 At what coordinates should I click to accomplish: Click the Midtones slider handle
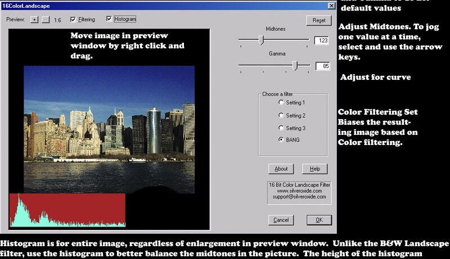coord(261,40)
